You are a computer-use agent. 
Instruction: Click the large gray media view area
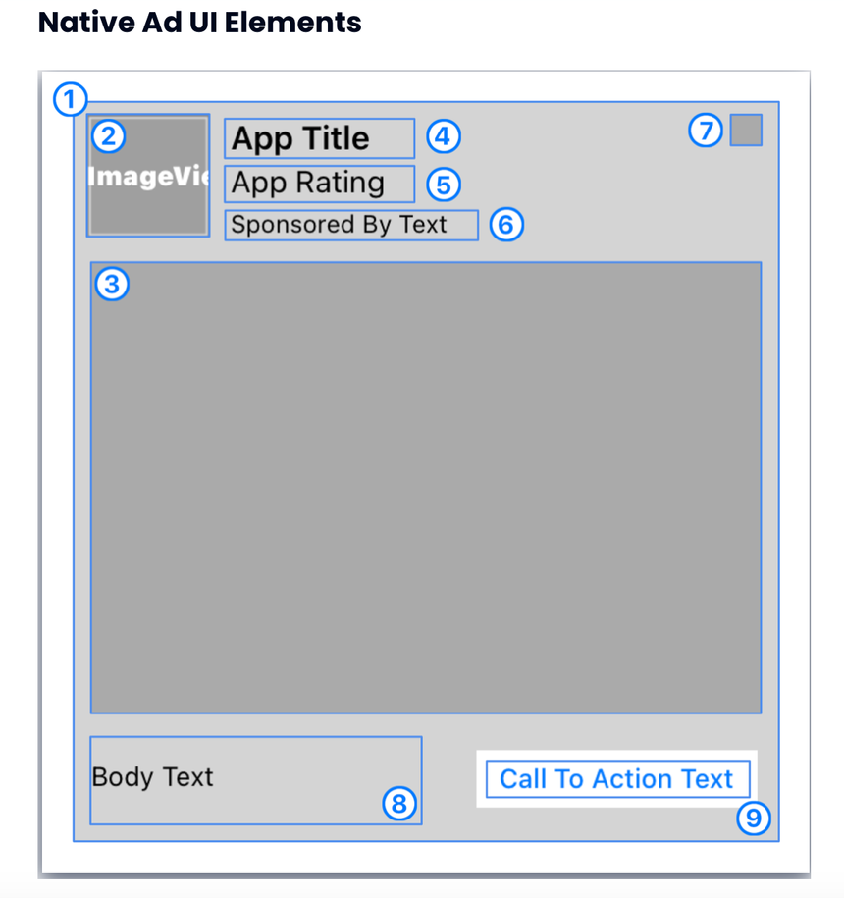[426, 488]
